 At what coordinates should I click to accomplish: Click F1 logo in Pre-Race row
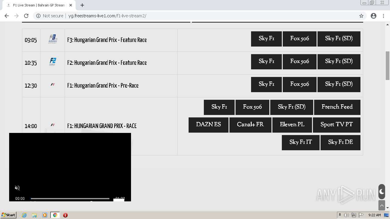(53, 85)
